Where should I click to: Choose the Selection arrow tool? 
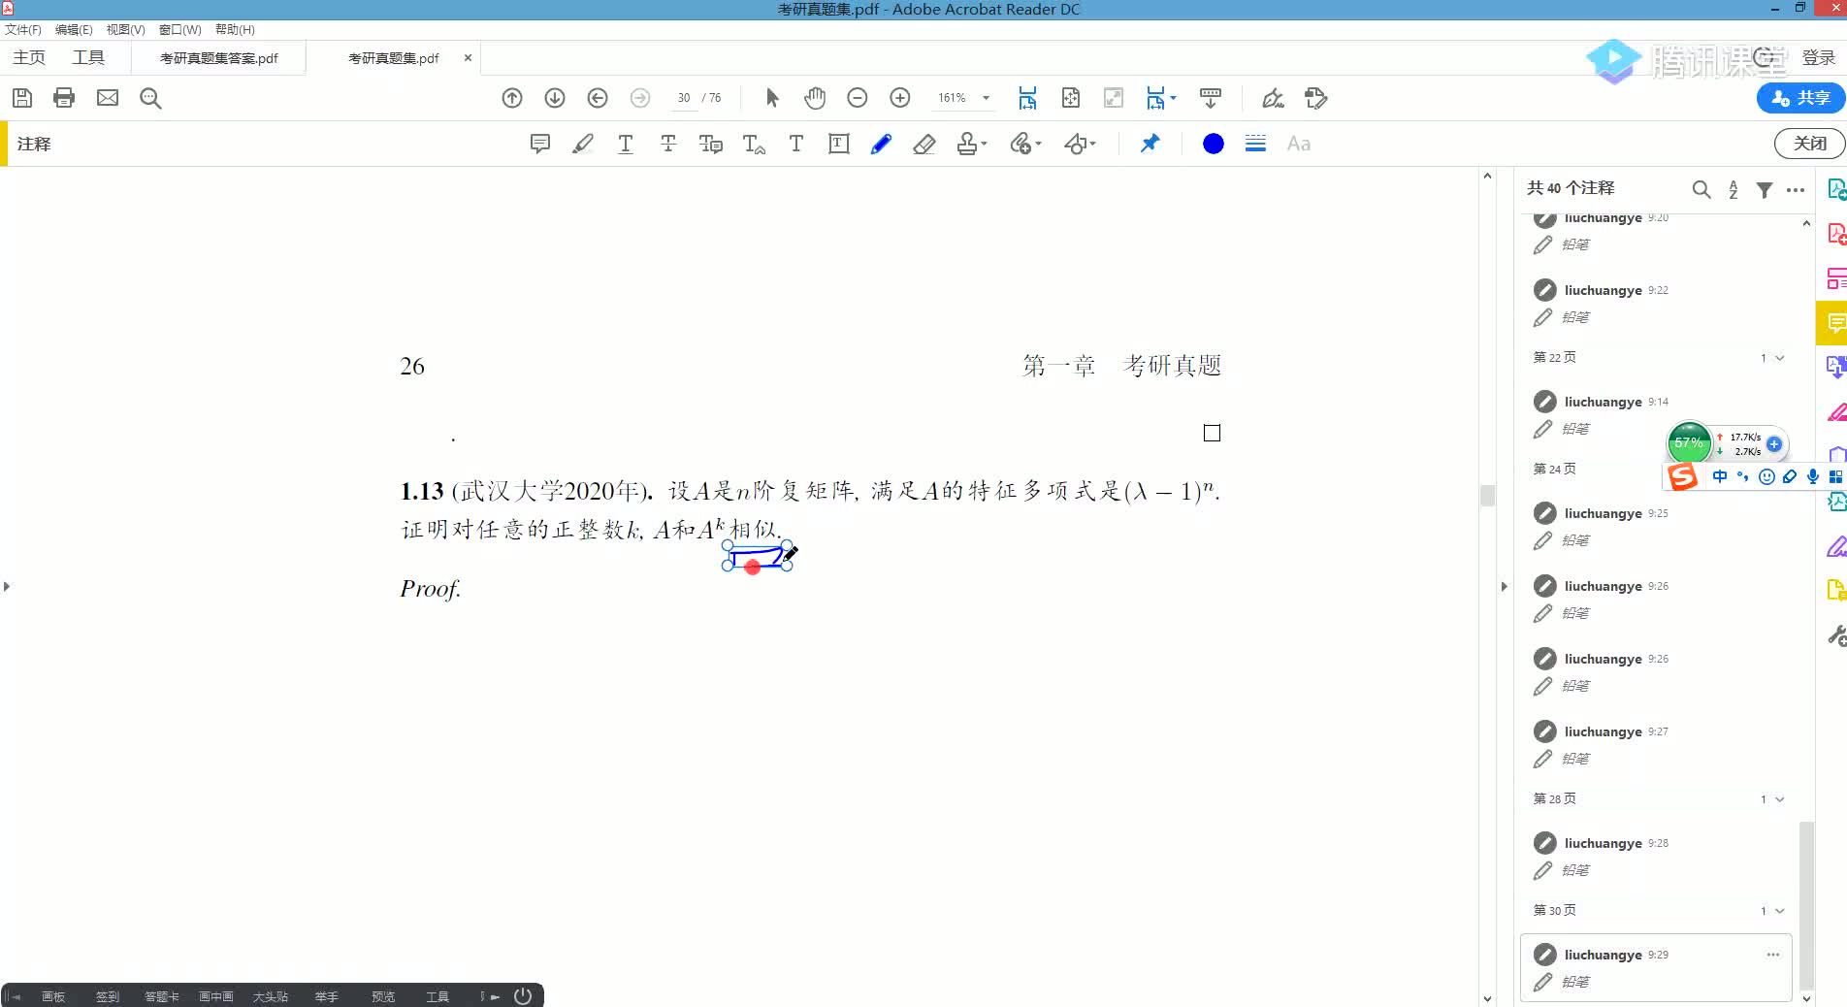(x=772, y=98)
